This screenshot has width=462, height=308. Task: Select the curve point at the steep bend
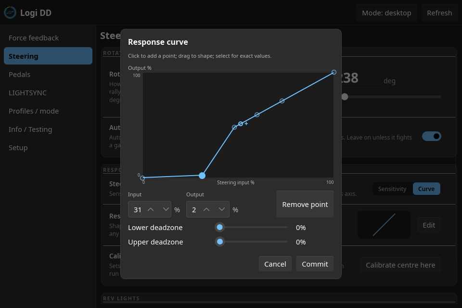(234, 128)
